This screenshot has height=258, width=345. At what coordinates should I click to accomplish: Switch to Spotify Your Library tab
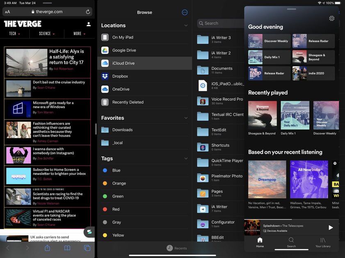(x=323, y=242)
